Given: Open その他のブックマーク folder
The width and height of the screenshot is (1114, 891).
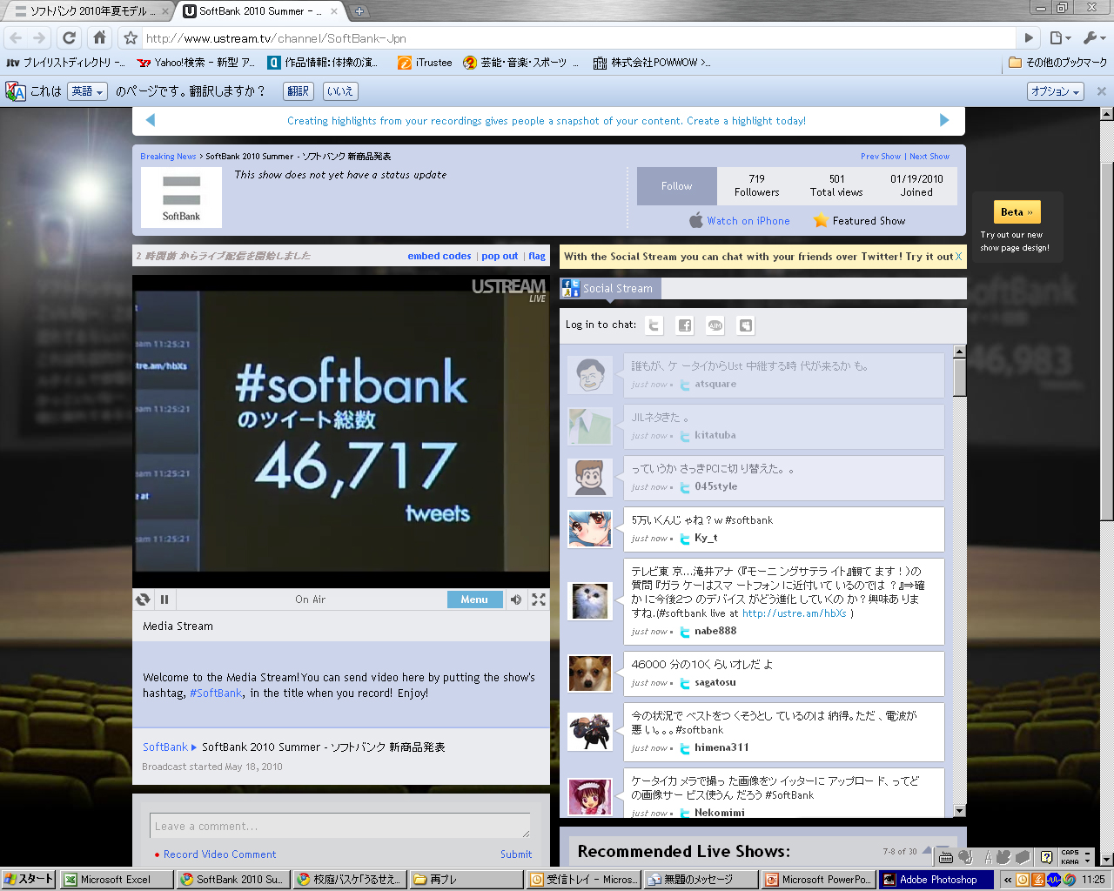Looking at the screenshot, I should pyautogui.click(x=1057, y=63).
